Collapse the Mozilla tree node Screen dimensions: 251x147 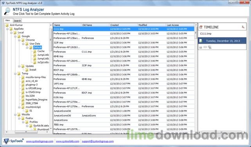(x=15, y=115)
